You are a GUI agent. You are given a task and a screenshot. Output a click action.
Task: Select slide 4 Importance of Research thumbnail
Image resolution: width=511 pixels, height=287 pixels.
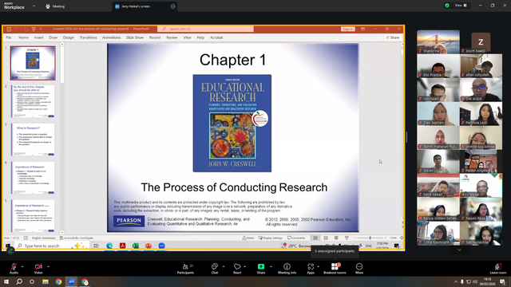click(x=33, y=178)
